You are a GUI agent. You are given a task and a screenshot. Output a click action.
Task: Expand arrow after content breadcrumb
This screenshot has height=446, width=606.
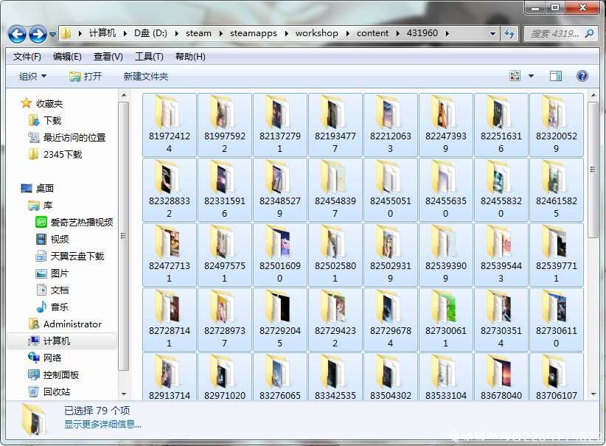(397, 34)
